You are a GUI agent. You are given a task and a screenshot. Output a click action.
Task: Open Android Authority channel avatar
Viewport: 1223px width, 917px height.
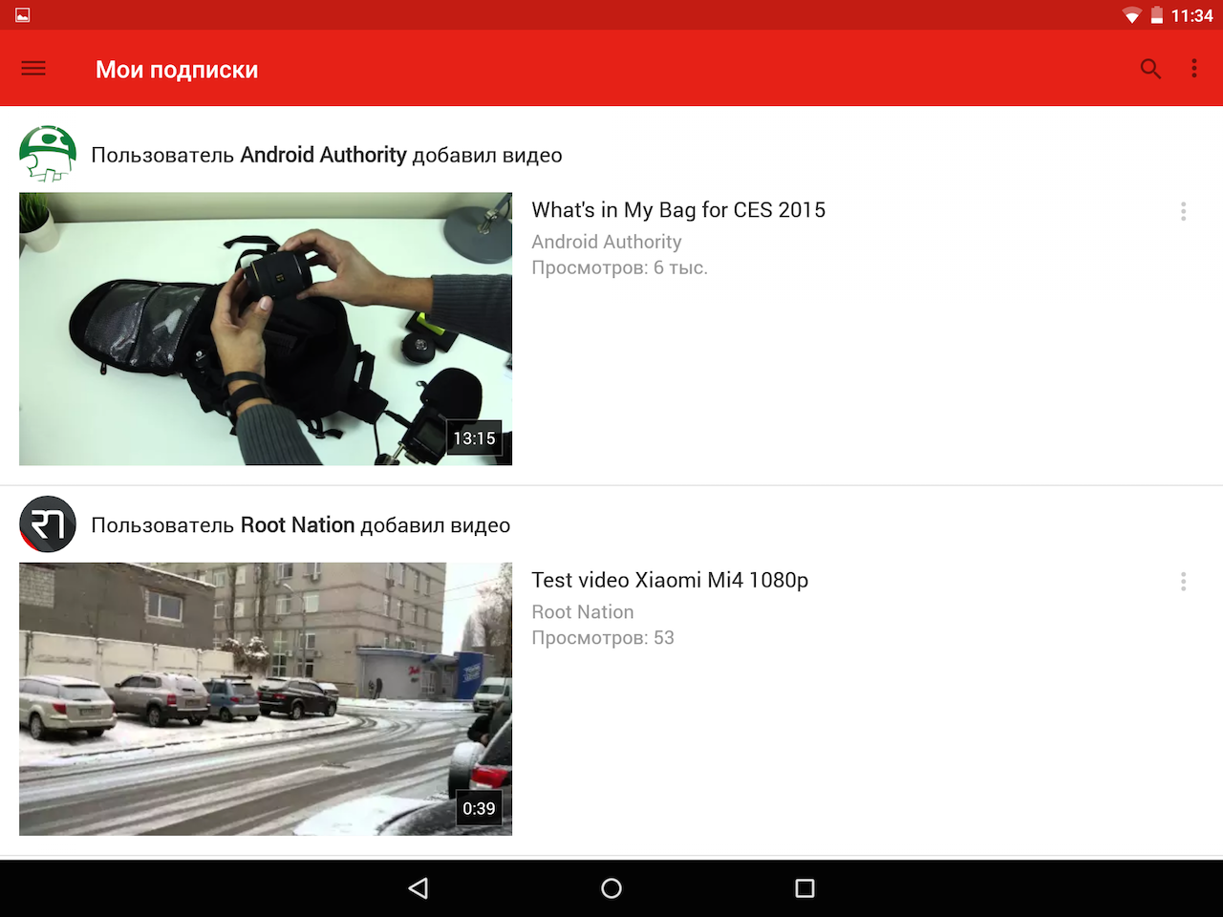[x=48, y=154]
